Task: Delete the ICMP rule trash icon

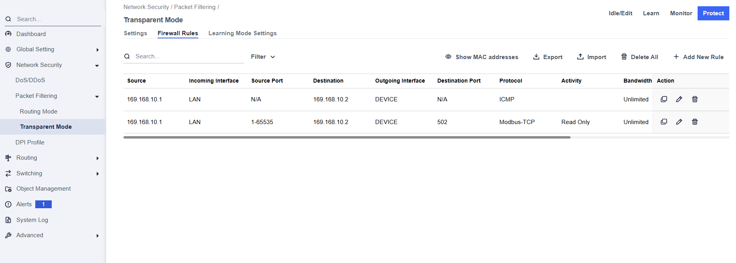Action: coord(695,99)
